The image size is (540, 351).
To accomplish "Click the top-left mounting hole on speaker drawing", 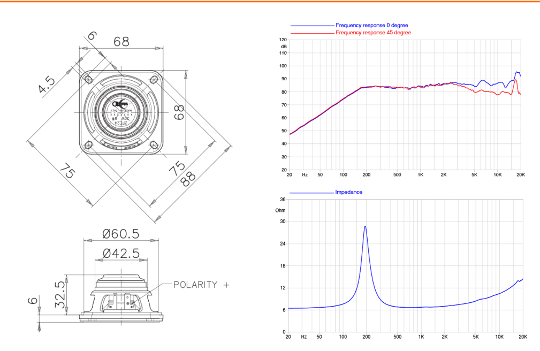I will [x=89, y=80].
